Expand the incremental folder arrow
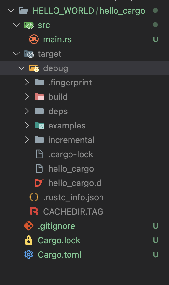Viewport: 169px width, 285px height. 27,140
